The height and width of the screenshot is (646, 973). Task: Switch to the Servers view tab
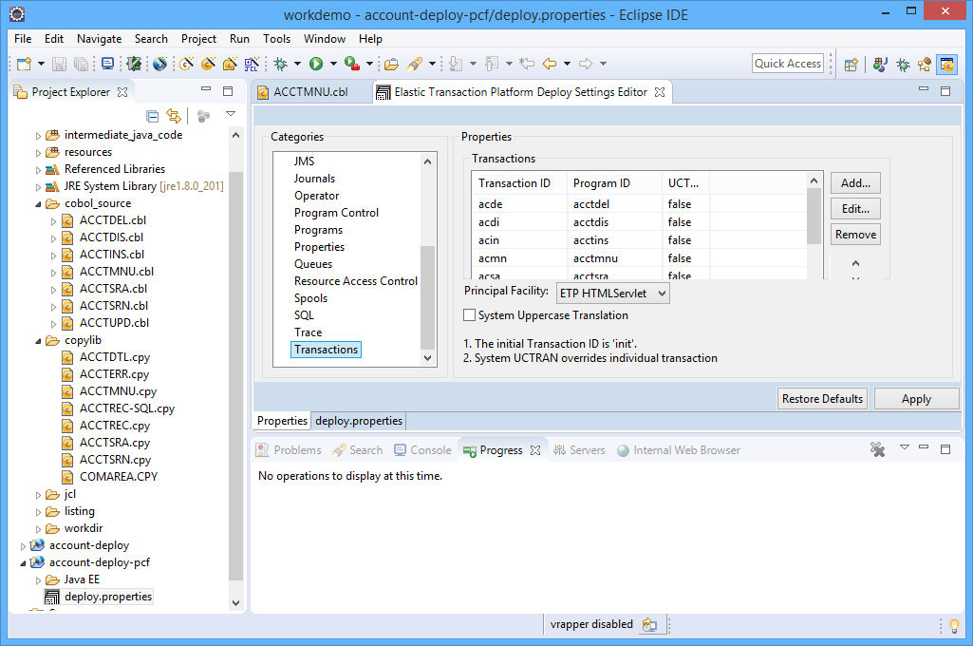579,450
